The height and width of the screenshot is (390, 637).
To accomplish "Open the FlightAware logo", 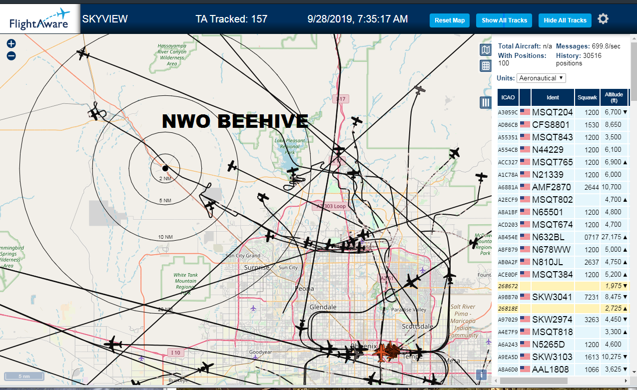I will click(40, 19).
